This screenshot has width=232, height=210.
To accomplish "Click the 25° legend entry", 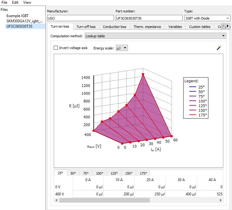I will click(x=197, y=87).
